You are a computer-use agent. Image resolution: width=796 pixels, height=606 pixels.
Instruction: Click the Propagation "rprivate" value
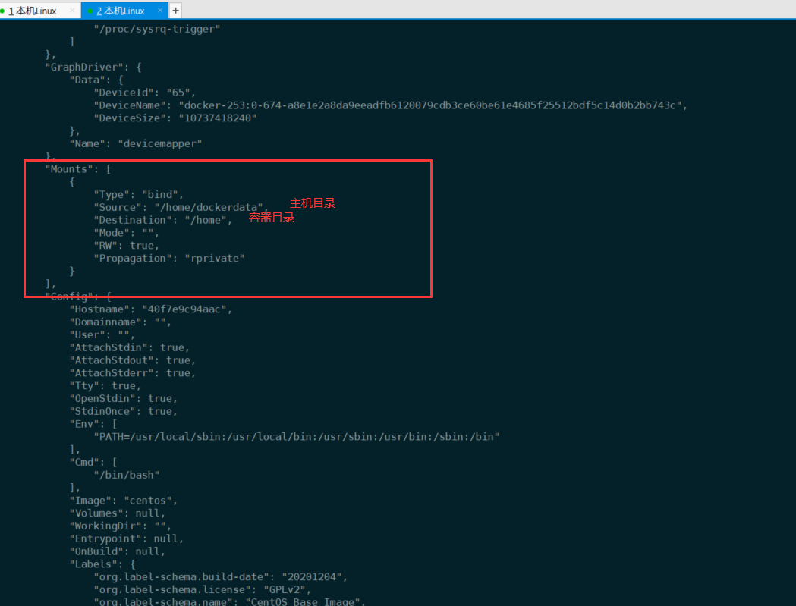(214, 259)
